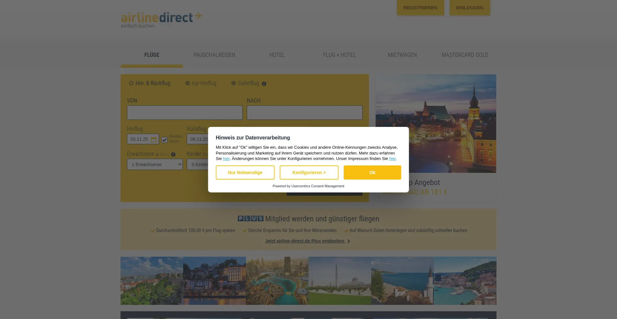Click the Nur Notwendige button

click(x=245, y=173)
